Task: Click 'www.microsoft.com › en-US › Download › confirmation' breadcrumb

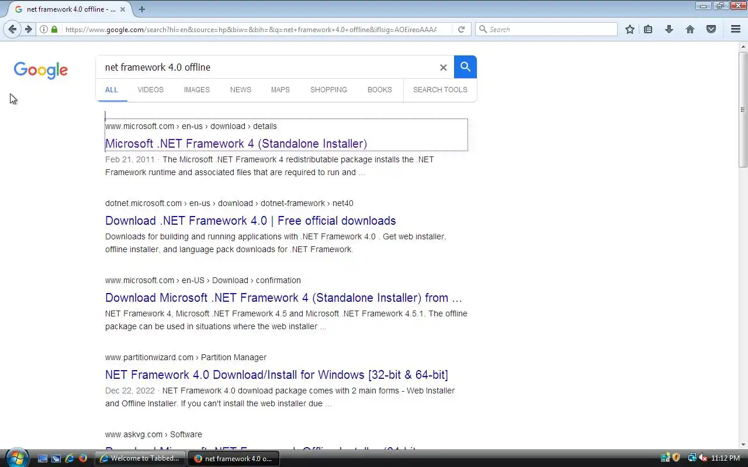Action: coord(203,280)
